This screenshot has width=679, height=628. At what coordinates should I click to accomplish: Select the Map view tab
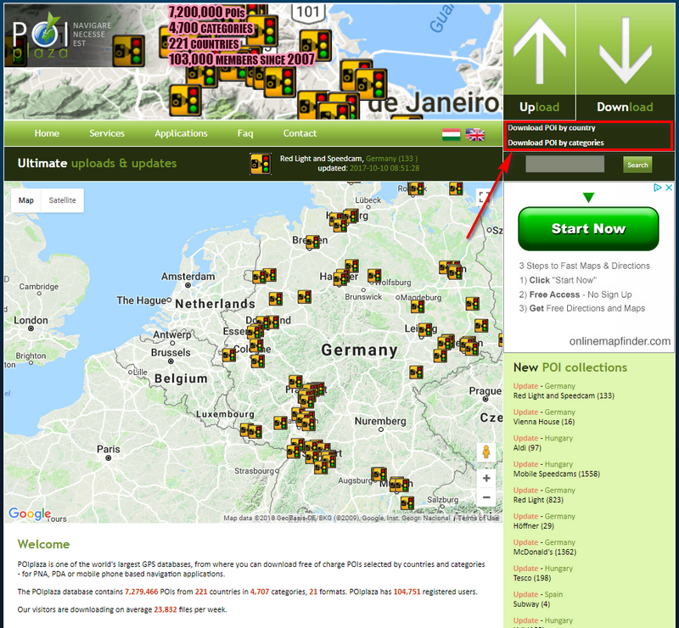coord(26,200)
